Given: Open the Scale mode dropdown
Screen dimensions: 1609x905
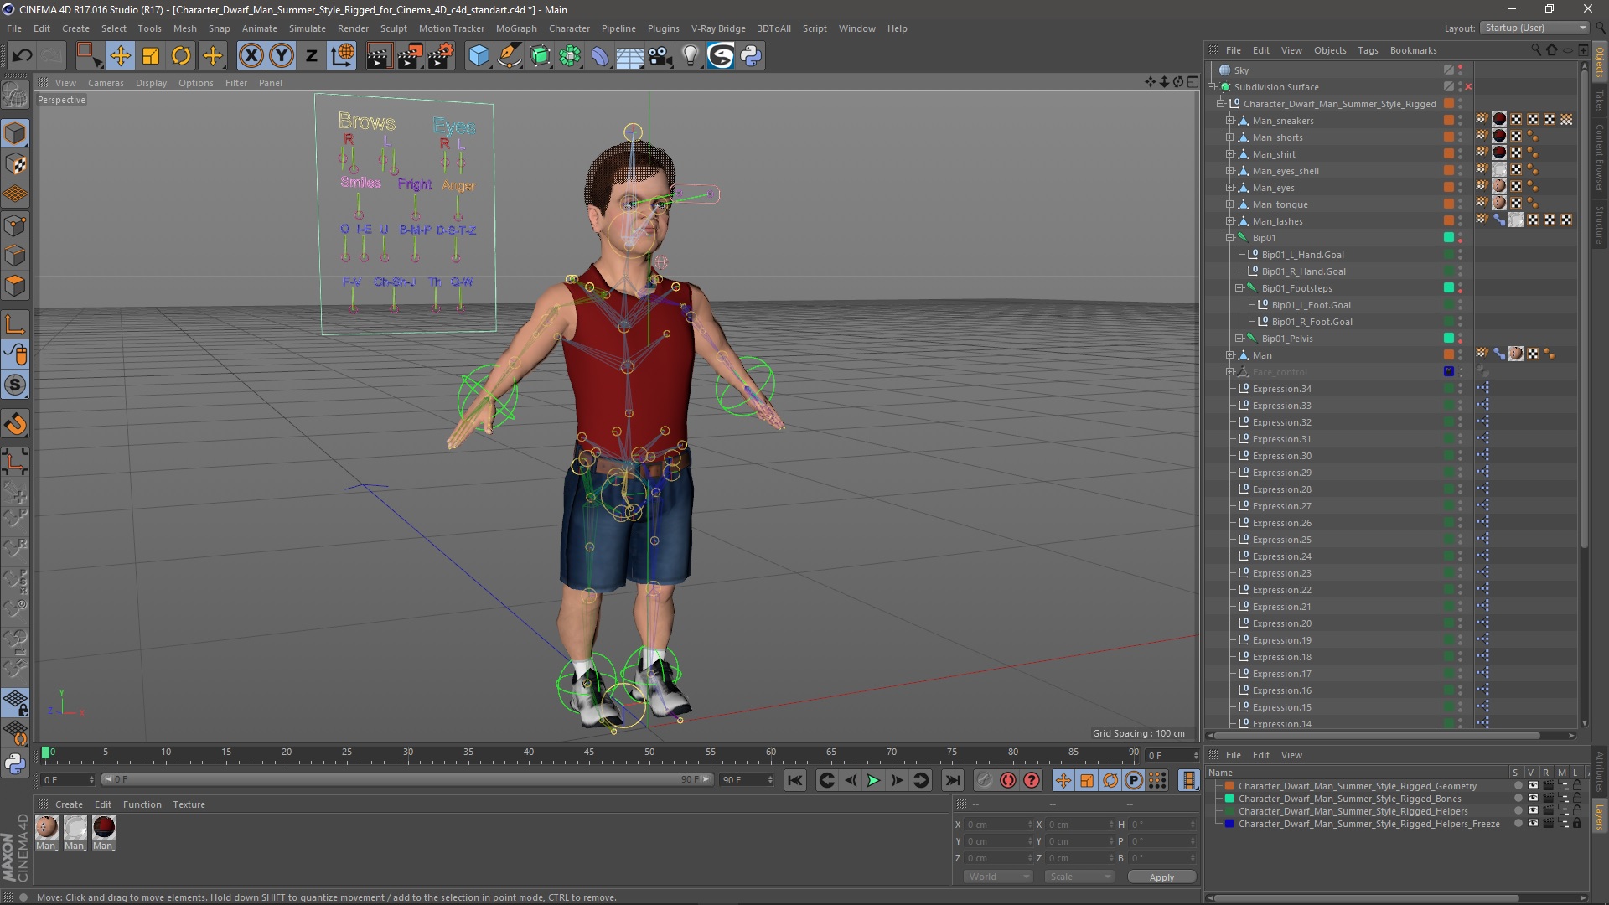Looking at the screenshot, I should (1079, 877).
